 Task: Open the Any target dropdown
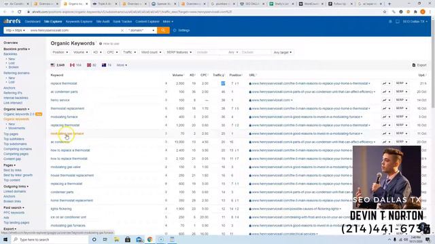(283, 52)
